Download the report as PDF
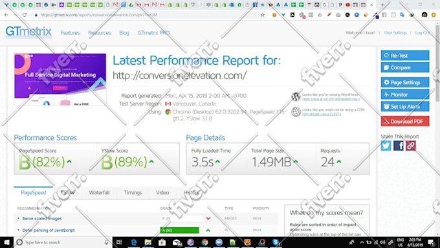Image resolution: width=440 pixels, height=248 pixels. point(405,121)
